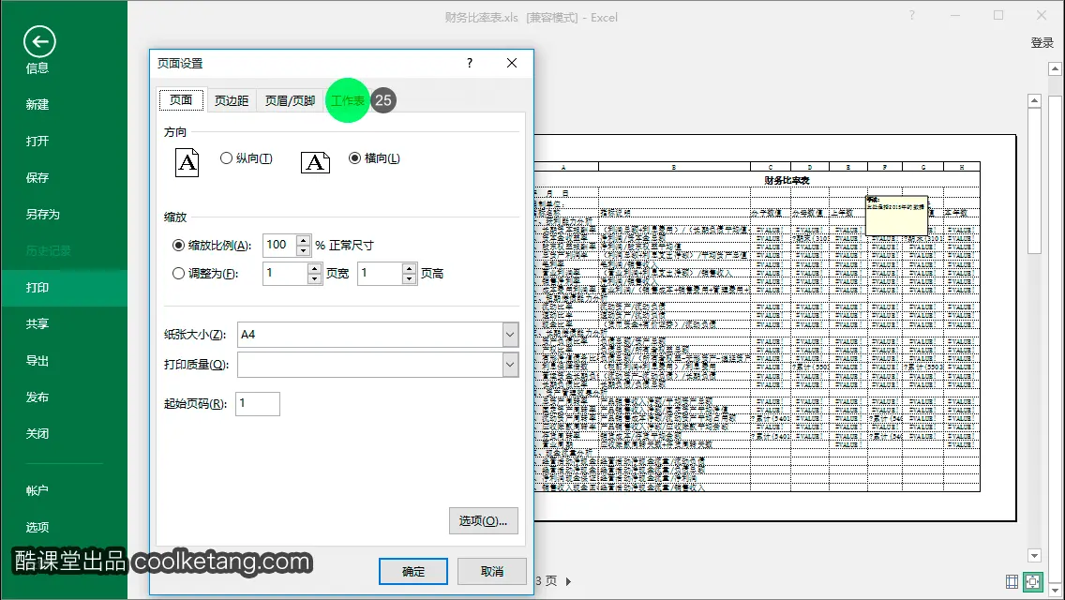
Task: Open 导出 export in sidebar
Action: point(37,361)
